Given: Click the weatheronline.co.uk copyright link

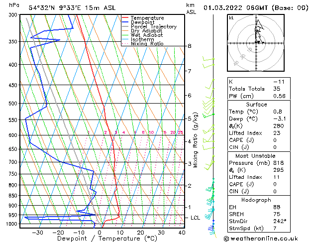Looking at the screenshot, I should pos(261,239).
